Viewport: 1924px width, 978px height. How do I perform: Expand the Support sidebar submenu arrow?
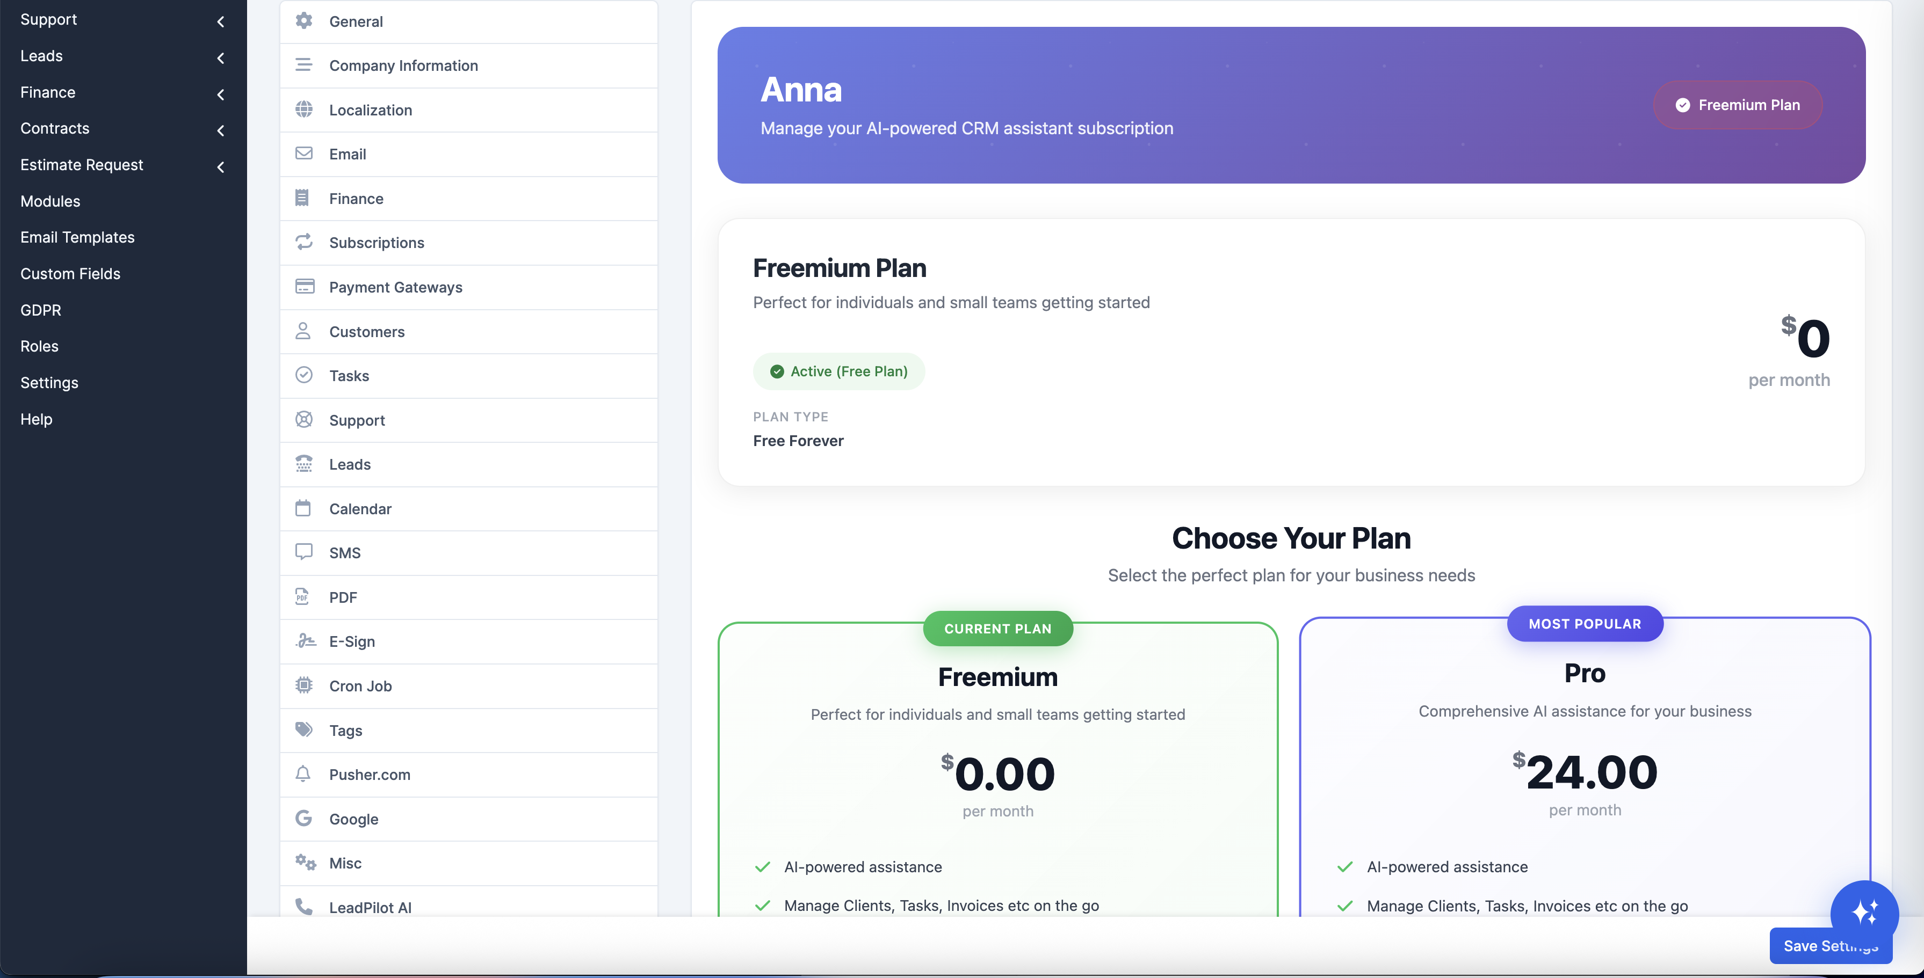coord(220,21)
